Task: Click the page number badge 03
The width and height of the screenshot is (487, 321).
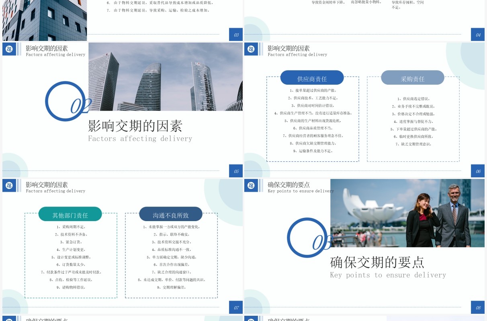Action: point(236,35)
